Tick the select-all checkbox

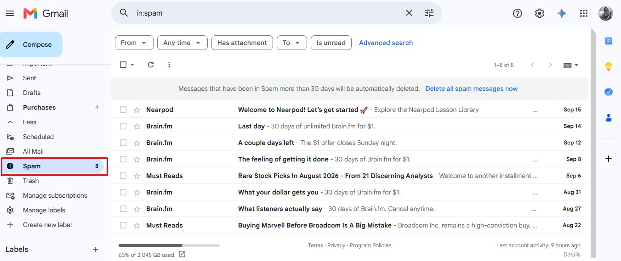[123, 65]
